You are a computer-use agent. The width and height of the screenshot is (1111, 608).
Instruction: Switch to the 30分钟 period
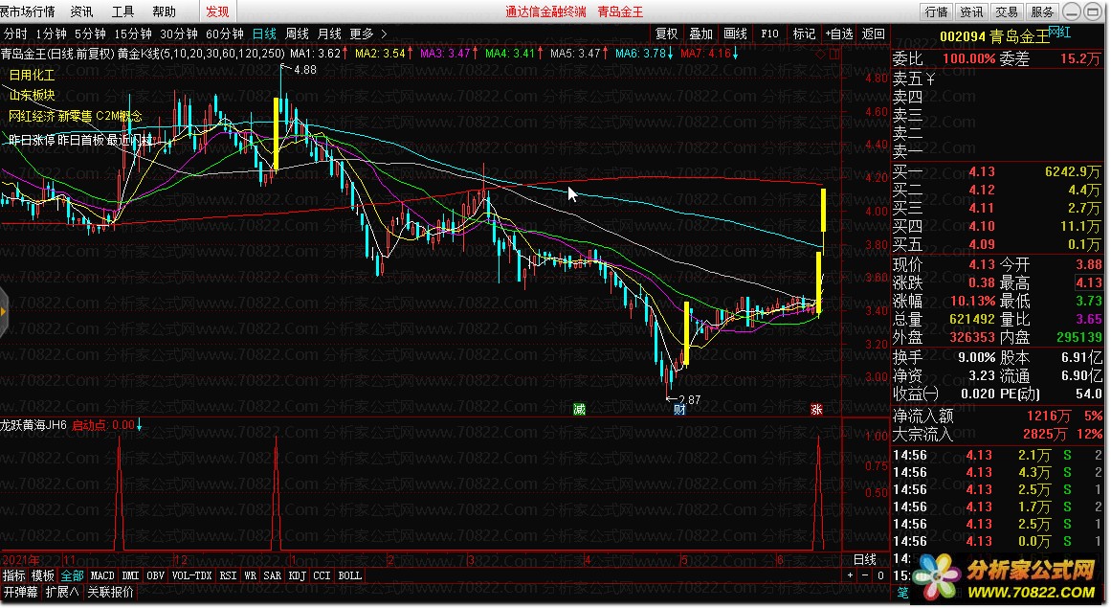179,34
